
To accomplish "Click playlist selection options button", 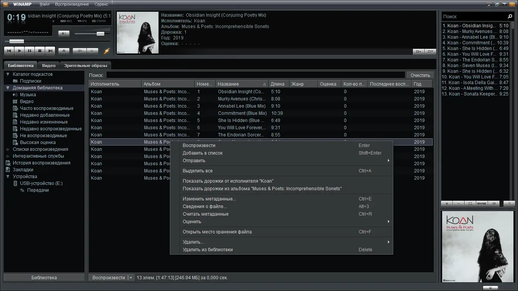I will pyautogui.click(x=470, y=203).
